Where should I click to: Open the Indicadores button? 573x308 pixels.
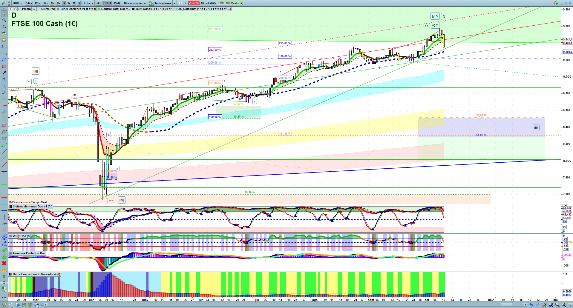[160, 3]
